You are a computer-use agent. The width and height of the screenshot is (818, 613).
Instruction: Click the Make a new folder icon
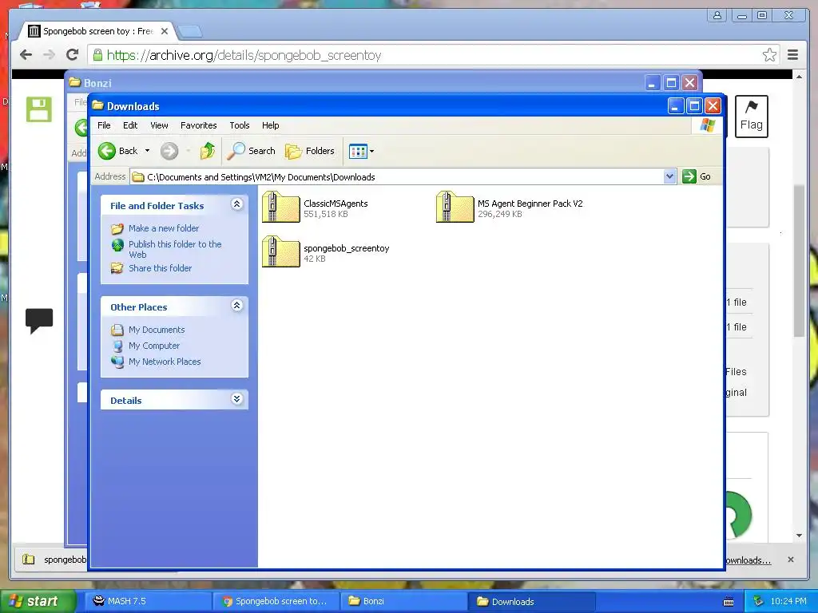point(117,228)
